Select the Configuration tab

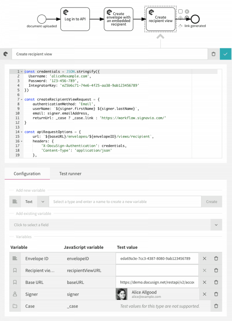(x=27, y=174)
